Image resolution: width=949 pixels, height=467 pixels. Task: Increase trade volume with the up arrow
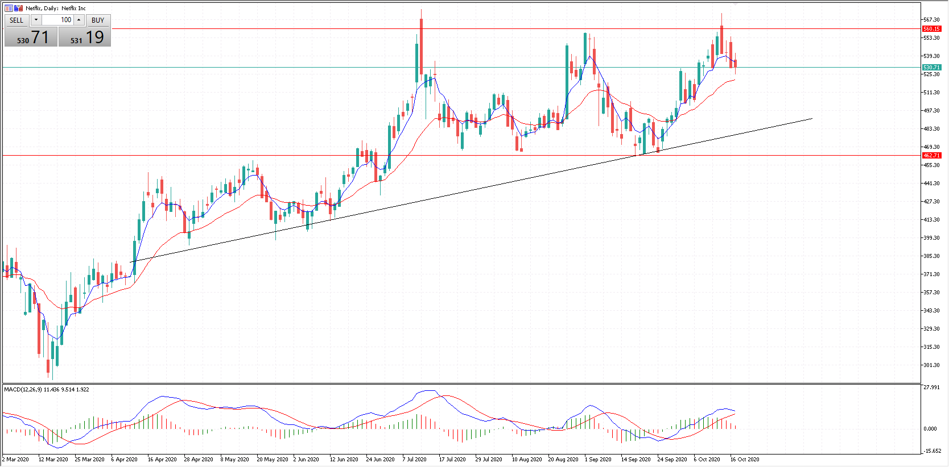coord(79,20)
